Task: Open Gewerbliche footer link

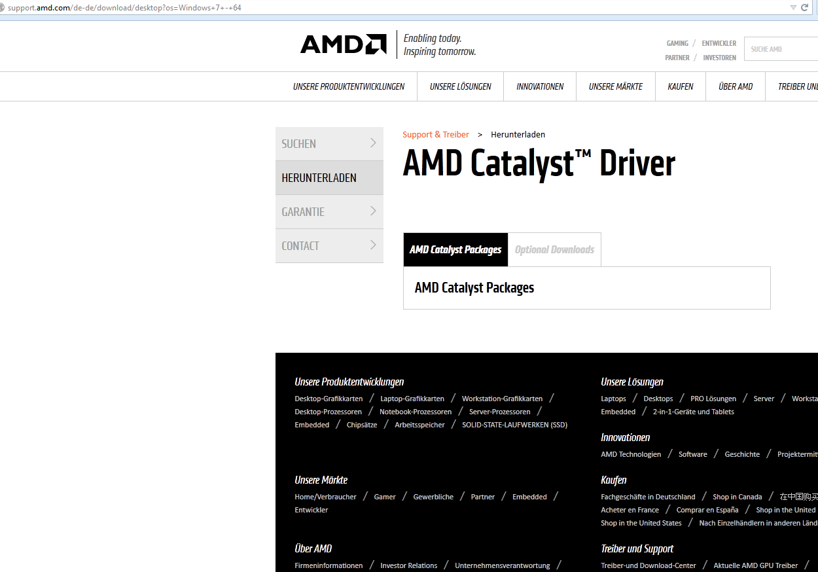Action: pos(433,497)
